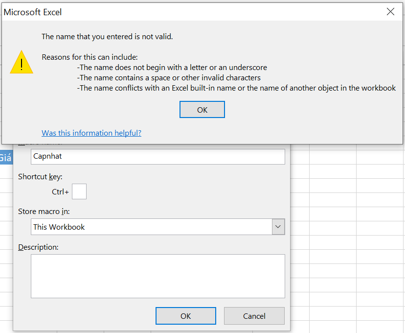Open the 'Was this information helpful?' link
This screenshot has width=405, height=333.
[91, 133]
